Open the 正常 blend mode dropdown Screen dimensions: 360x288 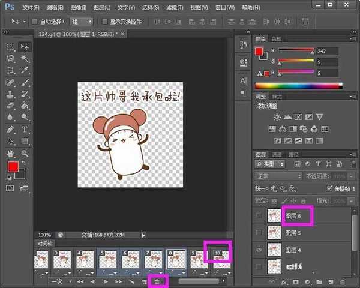[x=276, y=177]
